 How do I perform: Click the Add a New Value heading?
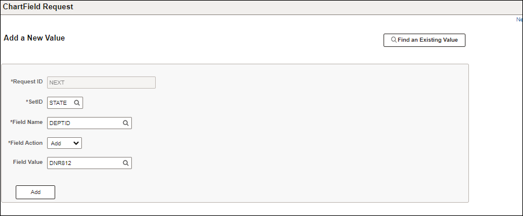pyautogui.click(x=34, y=38)
